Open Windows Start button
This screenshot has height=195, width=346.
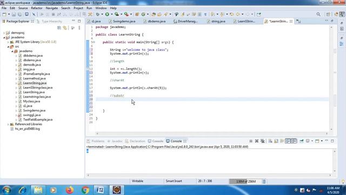[6, 190]
